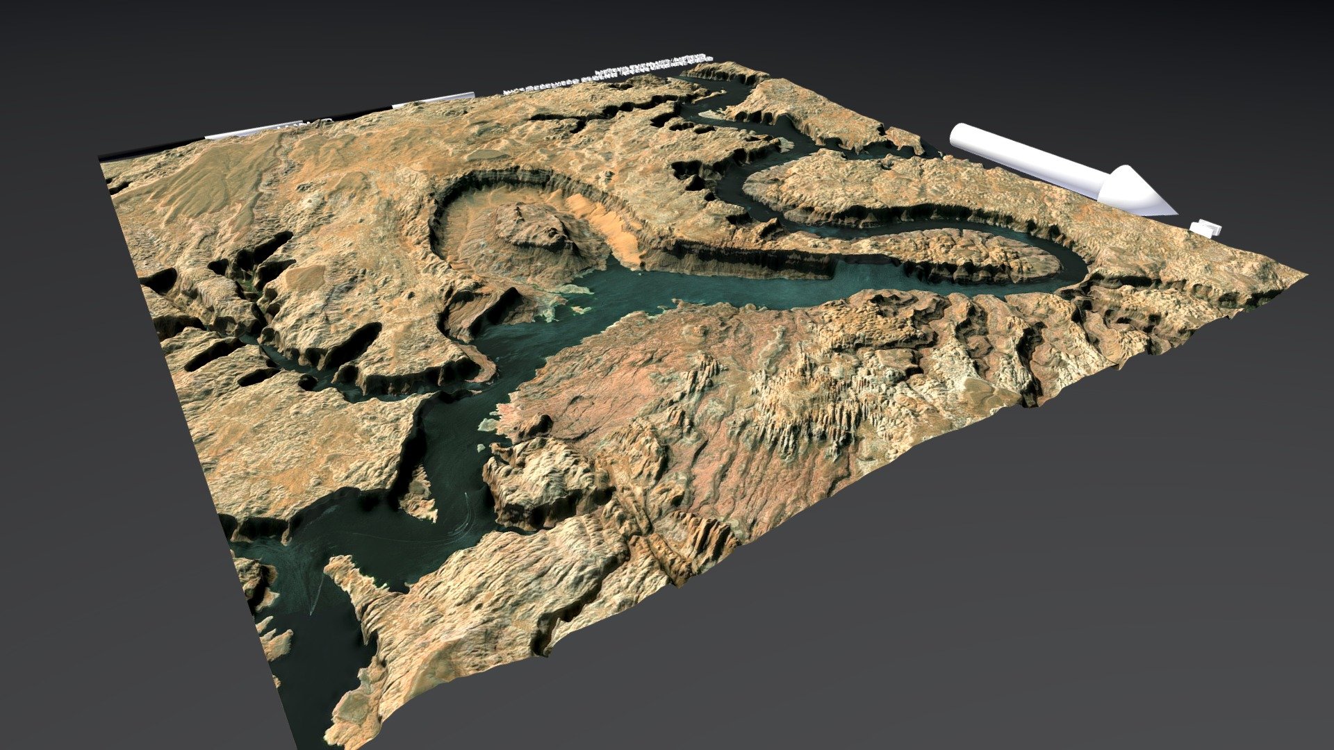Click the far right corner tip of the terrain
Viewport: 1334px width, 750px height.
(1299, 276)
